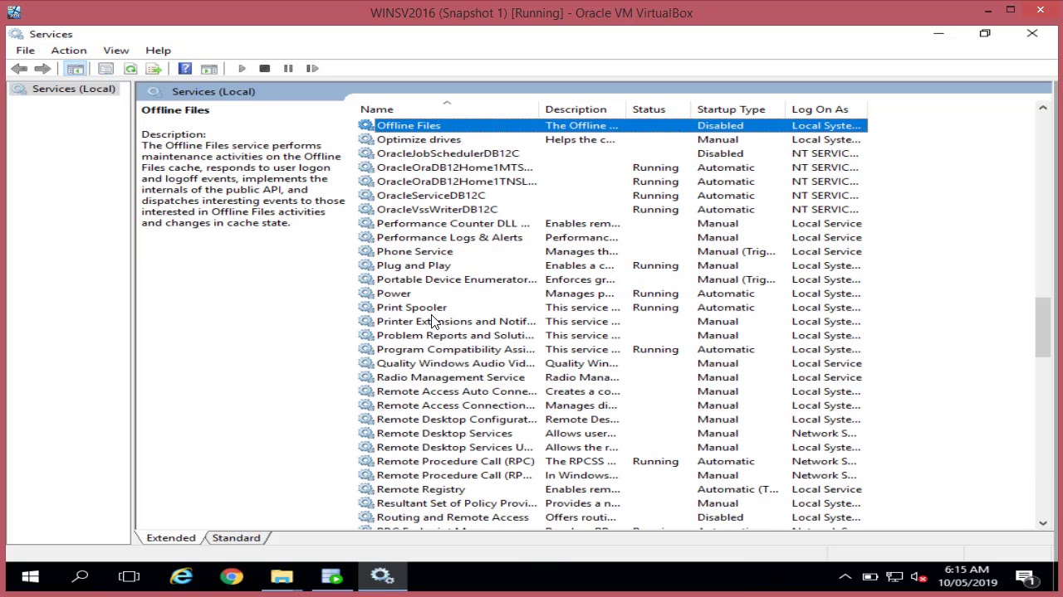Select Program Compatibility Assistant service
This screenshot has width=1063, height=597.
(x=613, y=350)
